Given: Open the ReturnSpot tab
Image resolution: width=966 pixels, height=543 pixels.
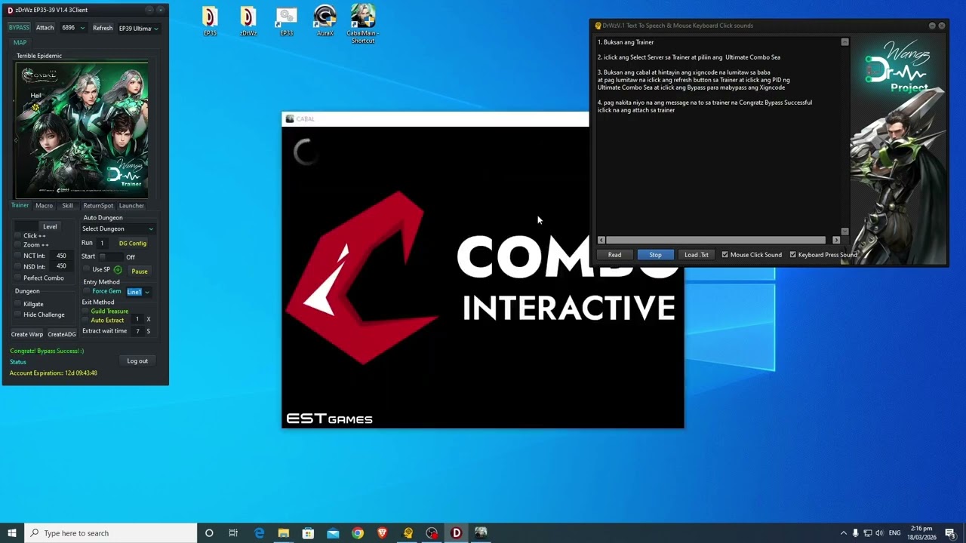Looking at the screenshot, I should [98, 205].
